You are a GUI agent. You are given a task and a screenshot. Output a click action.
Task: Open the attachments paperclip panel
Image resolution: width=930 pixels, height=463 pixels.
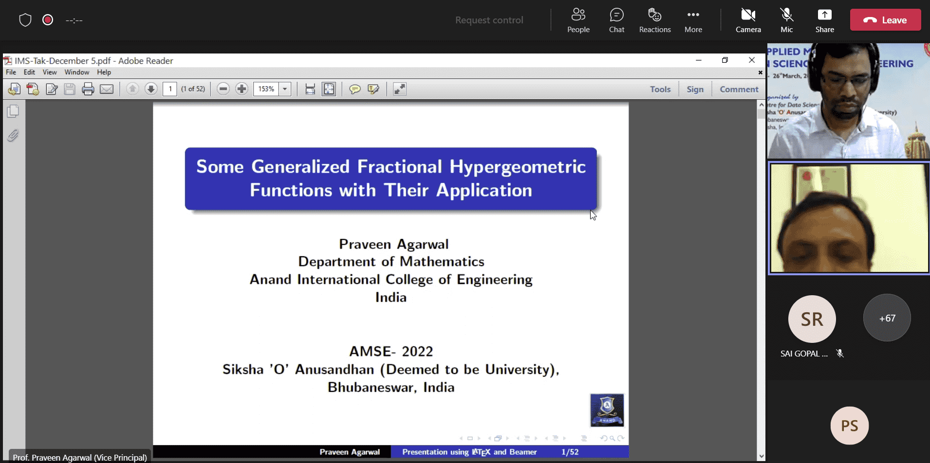13,136
